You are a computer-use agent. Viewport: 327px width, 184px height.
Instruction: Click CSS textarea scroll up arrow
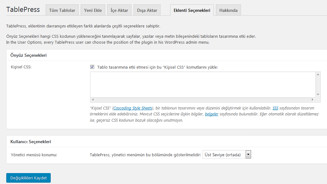click(318, 75)
